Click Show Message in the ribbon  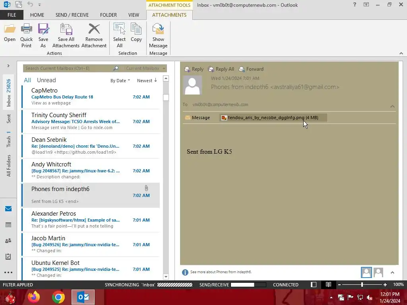[x=158, y=35]
